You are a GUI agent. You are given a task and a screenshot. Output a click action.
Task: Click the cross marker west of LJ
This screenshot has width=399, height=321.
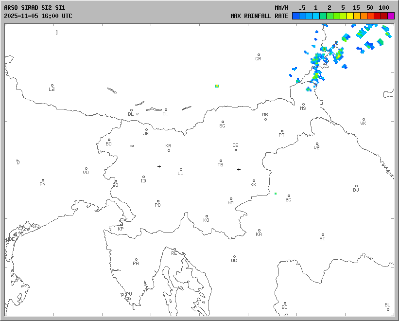[159, 166]
